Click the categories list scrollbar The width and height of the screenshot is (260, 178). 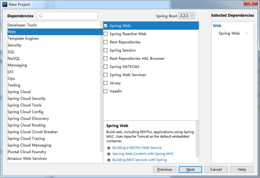click(102, 86)
